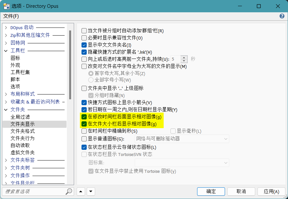Image resolution: width=288 pixels, height=199 pixels.
Task: Select 图标 under 工具栏
Action: coord(15,58)
